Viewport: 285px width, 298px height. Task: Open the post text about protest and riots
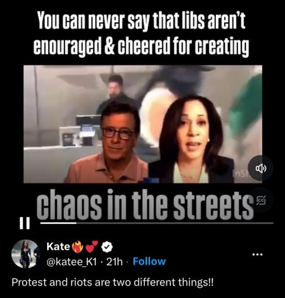coord(113,283)
